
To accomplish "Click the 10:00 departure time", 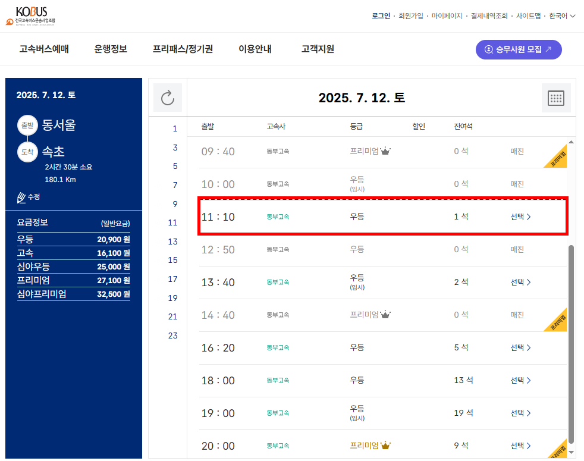I will click(218, 184).
